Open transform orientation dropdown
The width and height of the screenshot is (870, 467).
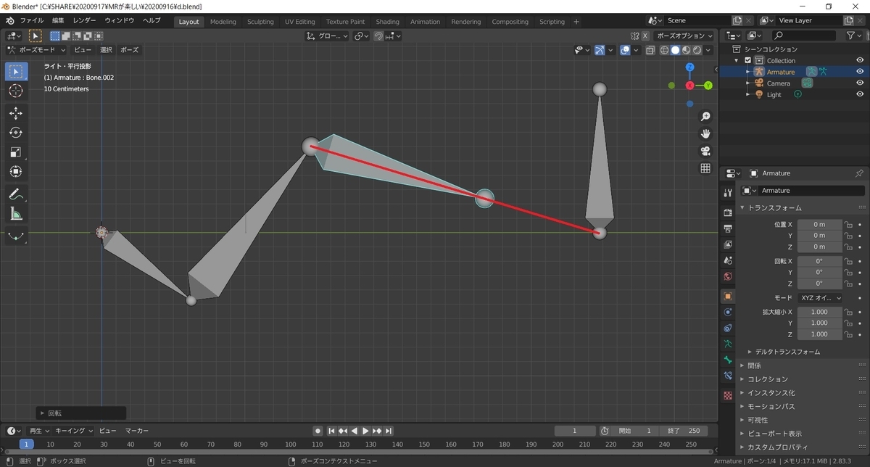click(328, 36)
